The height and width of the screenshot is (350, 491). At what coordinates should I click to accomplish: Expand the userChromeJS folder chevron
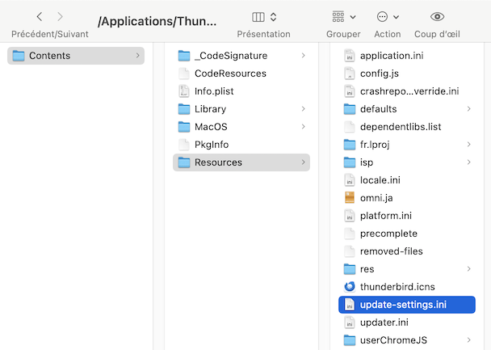pos(469,340)
